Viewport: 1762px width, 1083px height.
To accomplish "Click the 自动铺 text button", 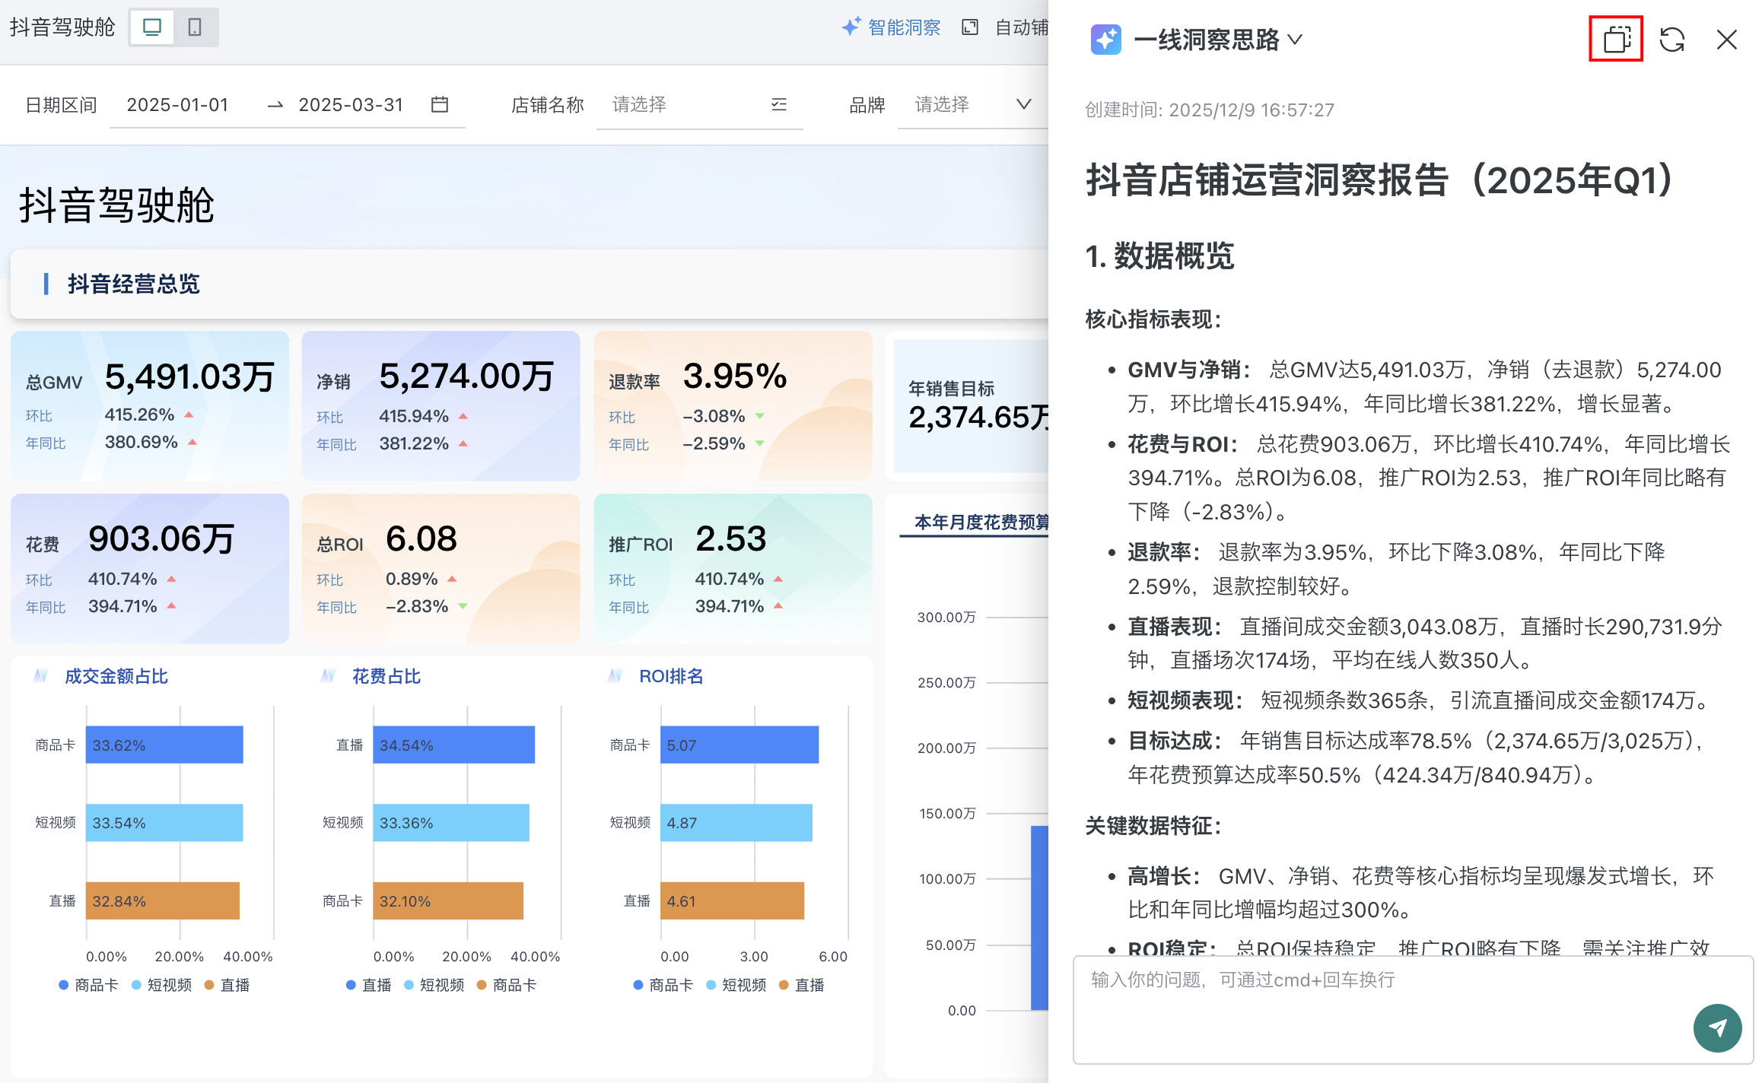I will pos(1021,27).
